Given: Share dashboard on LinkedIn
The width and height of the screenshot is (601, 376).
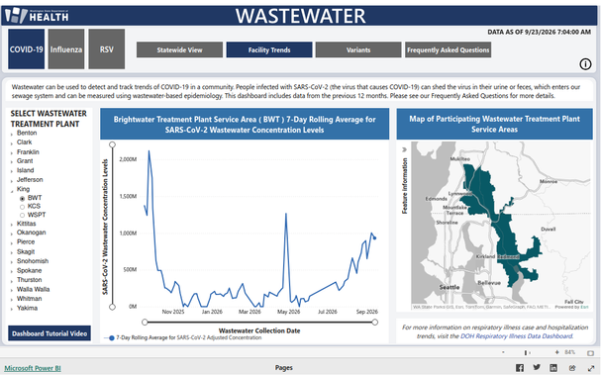Looking at the screenshot, I should [553, 368].
